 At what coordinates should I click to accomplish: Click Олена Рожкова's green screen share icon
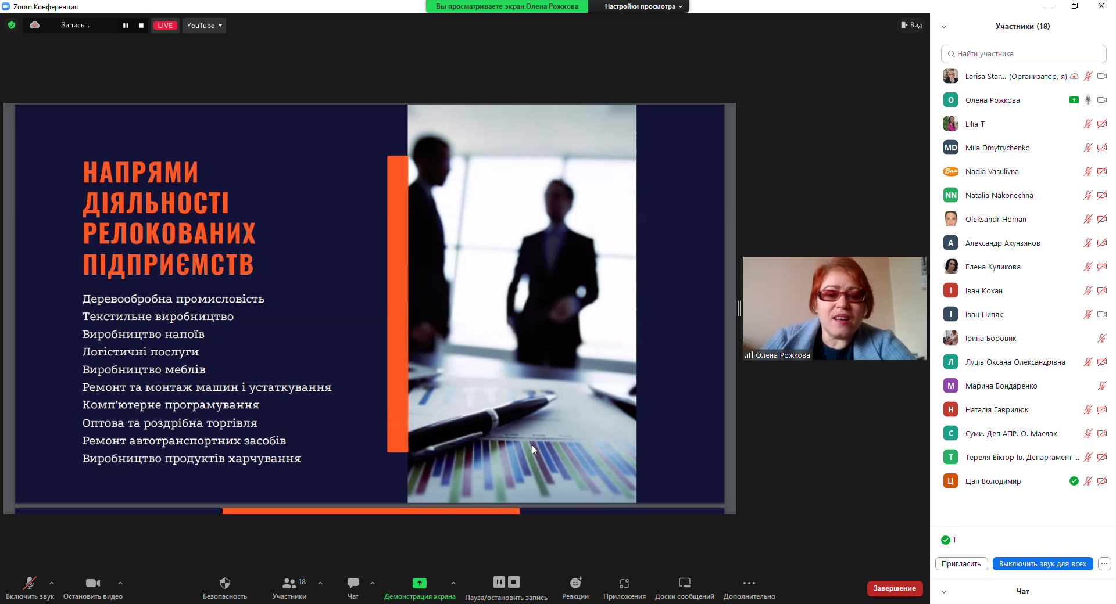[1074, 100]
